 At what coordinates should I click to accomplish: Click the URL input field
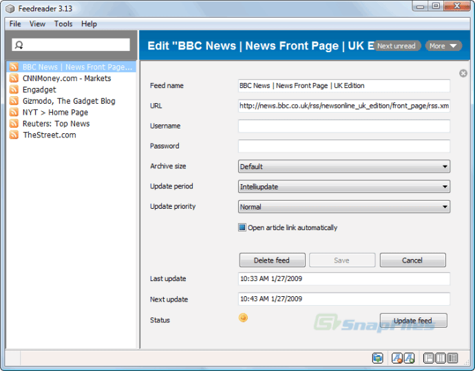pyautogui.click(x=344, y=106)
